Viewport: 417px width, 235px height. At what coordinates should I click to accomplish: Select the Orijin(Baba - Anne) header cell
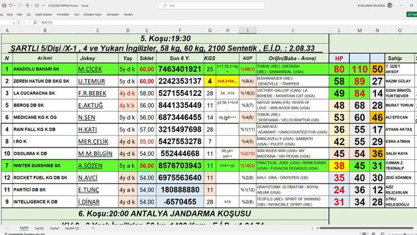(x=293, y=58)
